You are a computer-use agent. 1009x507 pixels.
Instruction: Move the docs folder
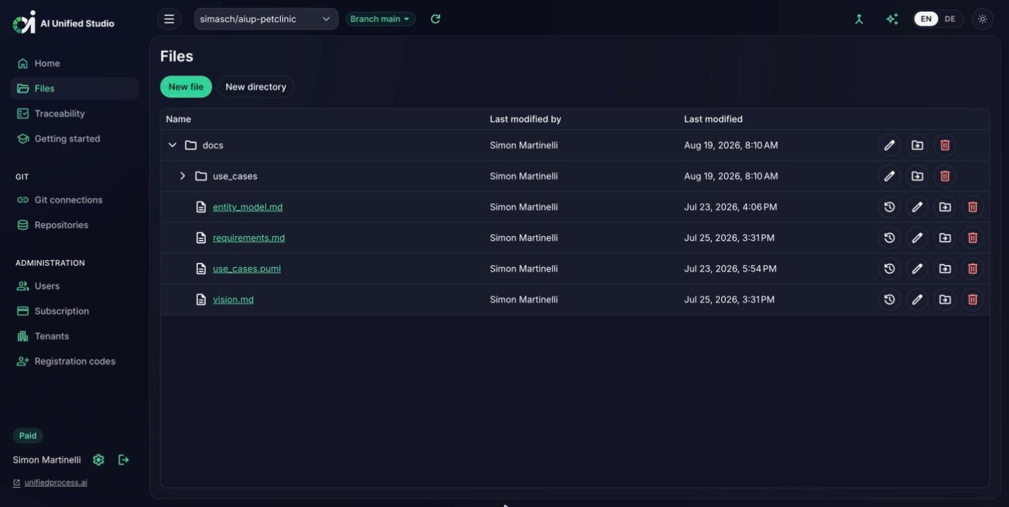[x=917, y=145]
